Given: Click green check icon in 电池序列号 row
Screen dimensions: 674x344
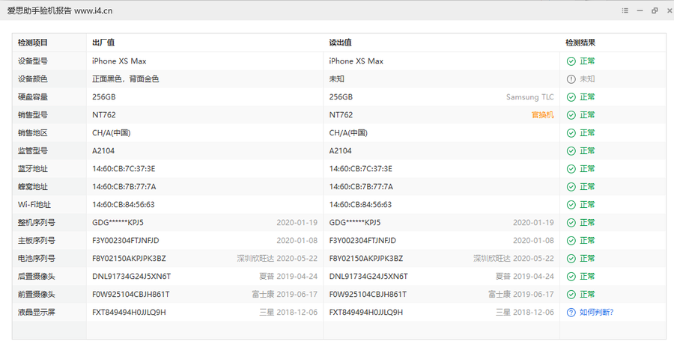Looking at the screenshot, I should pyautogui.click(x=571, y=259).
